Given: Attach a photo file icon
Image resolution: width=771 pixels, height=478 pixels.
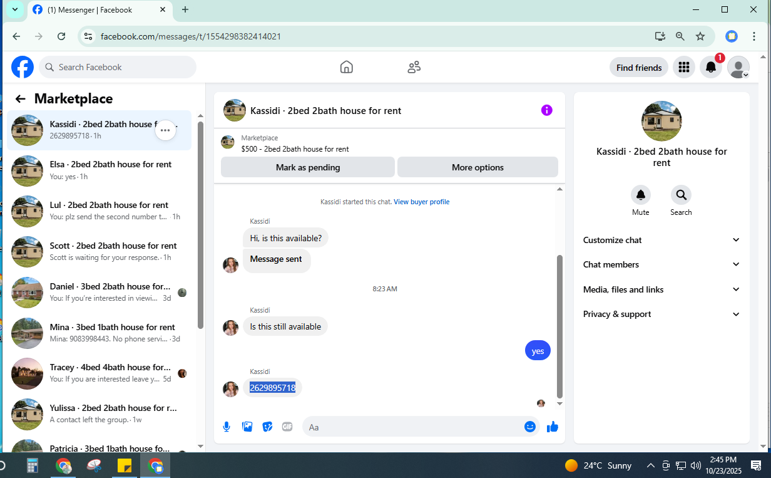Looking at the screenshot, I should point(247,427).
